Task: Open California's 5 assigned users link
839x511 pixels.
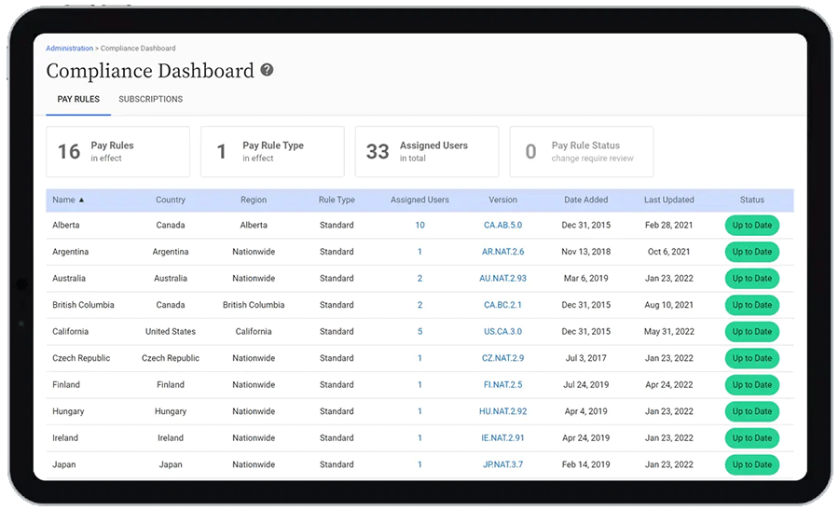Action: (x=419, y=331)
